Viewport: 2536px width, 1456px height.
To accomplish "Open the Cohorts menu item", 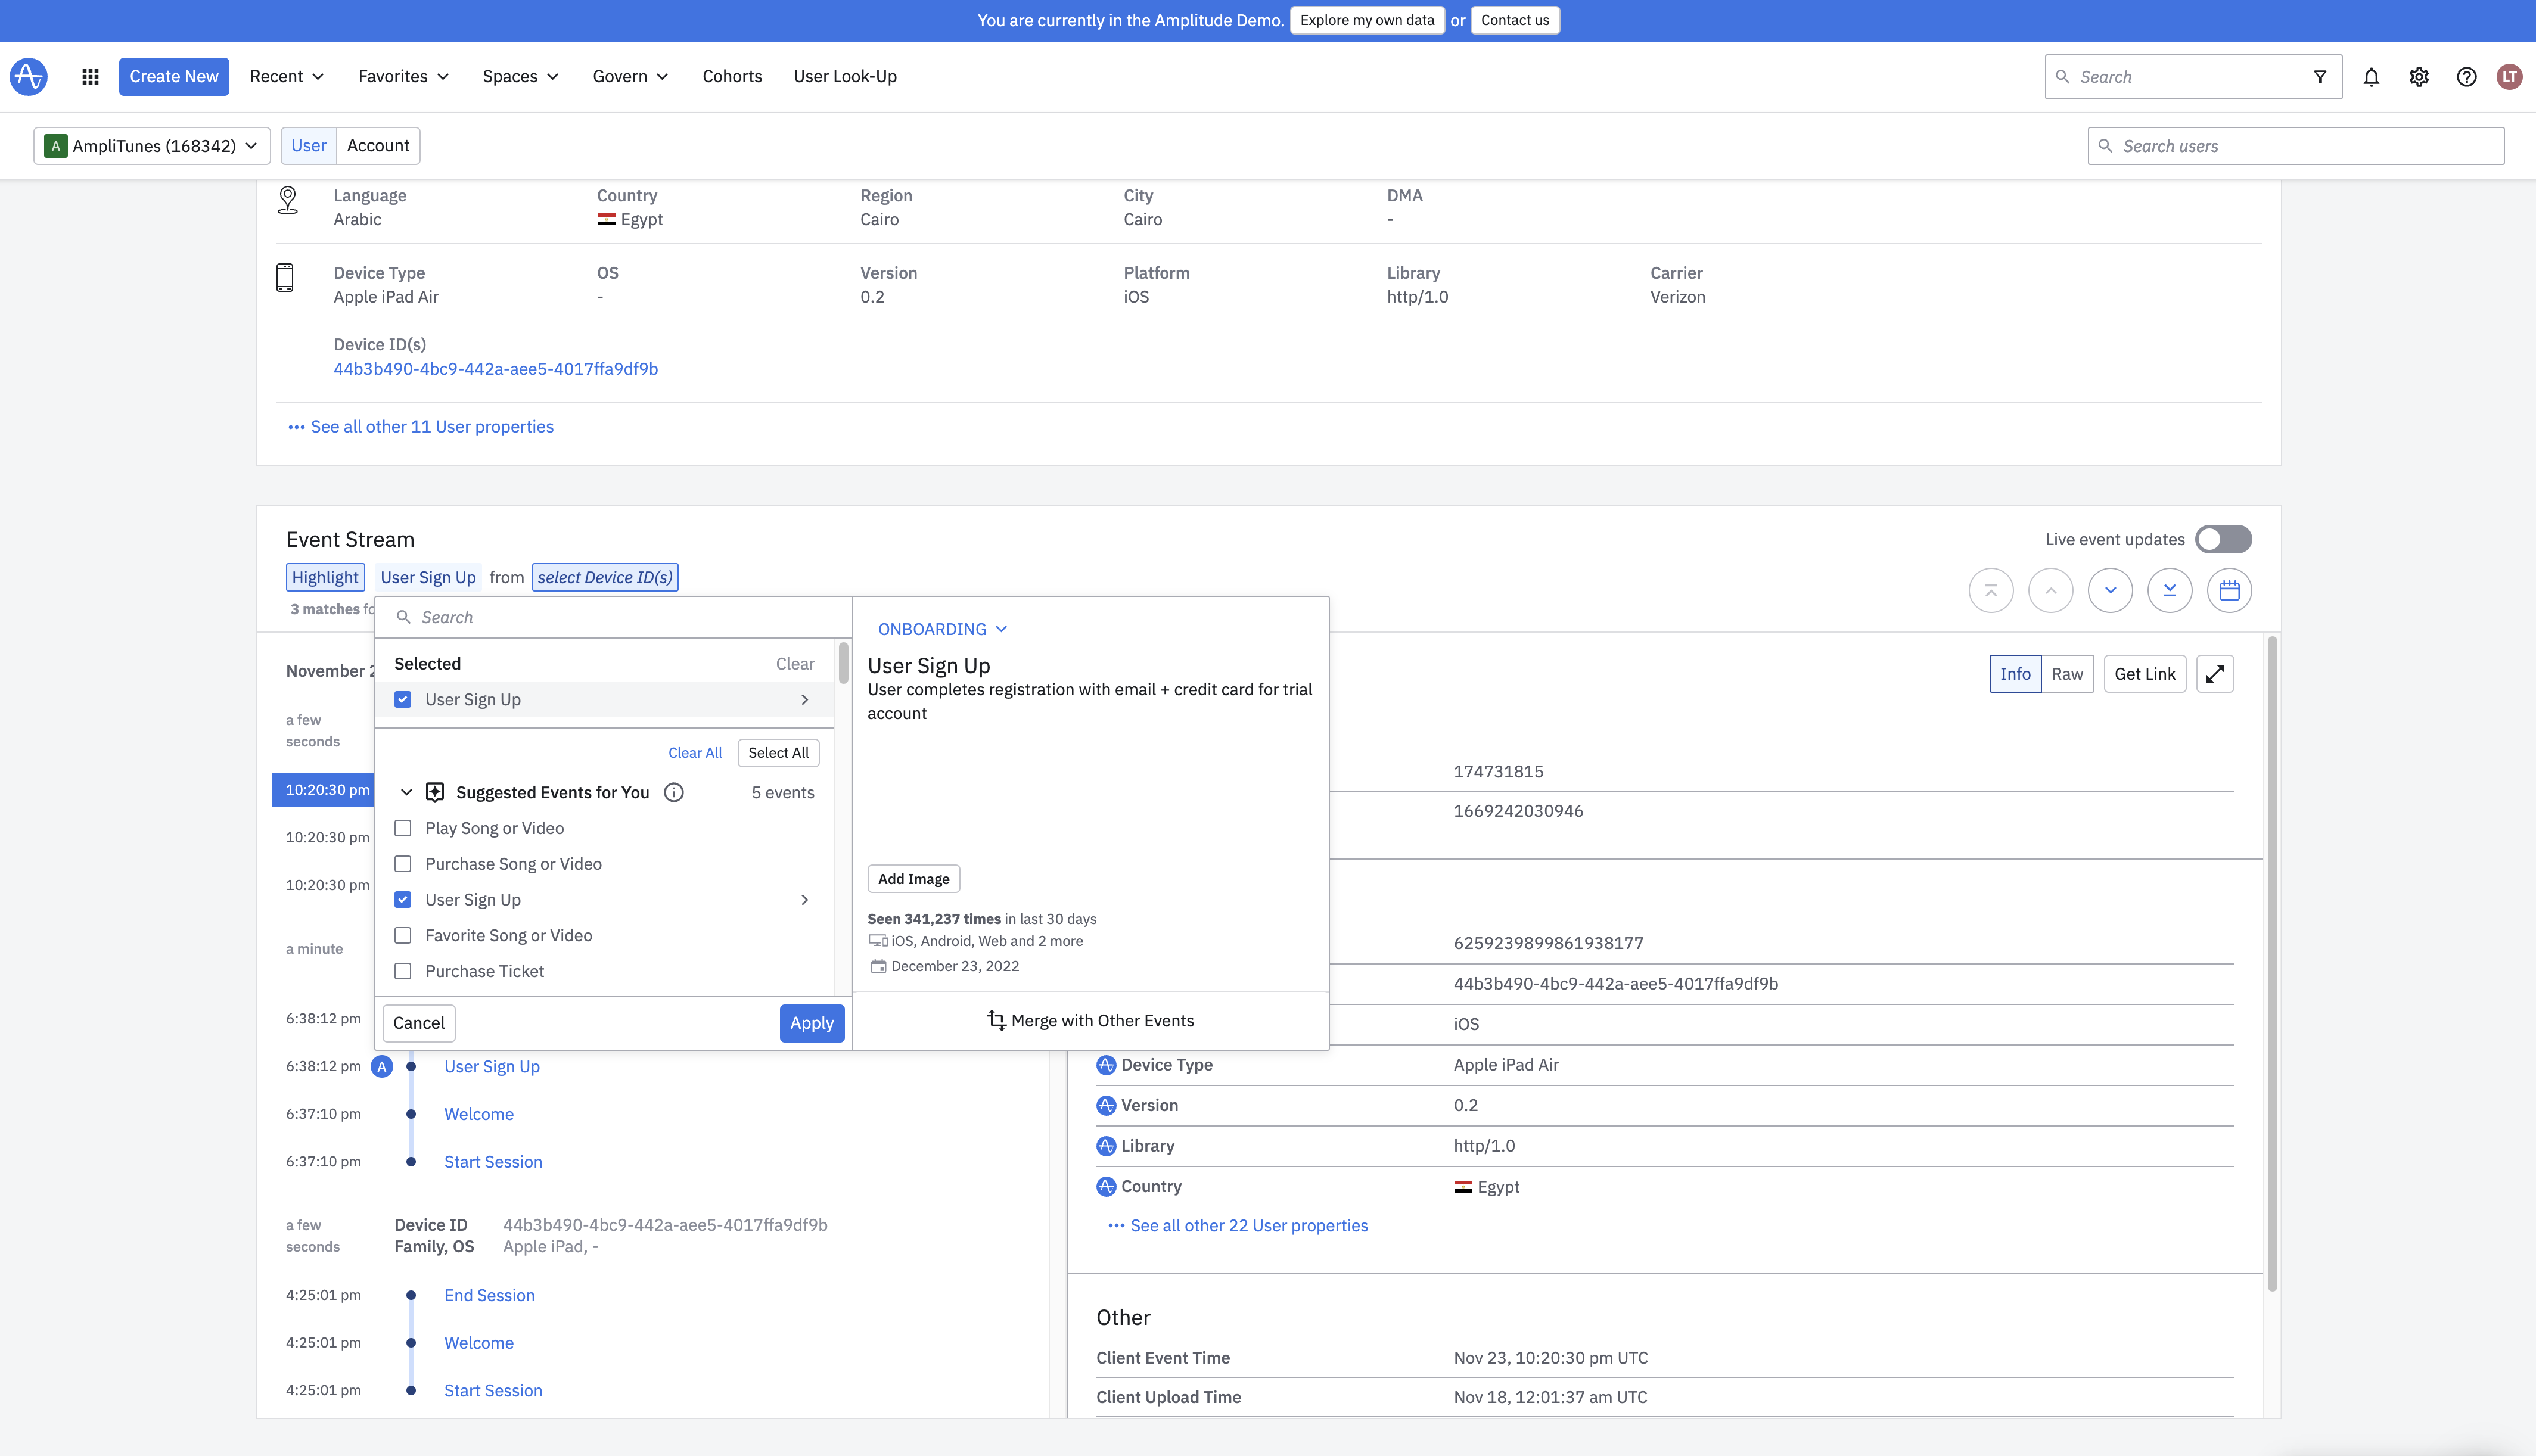I will [x=731, y=76].
